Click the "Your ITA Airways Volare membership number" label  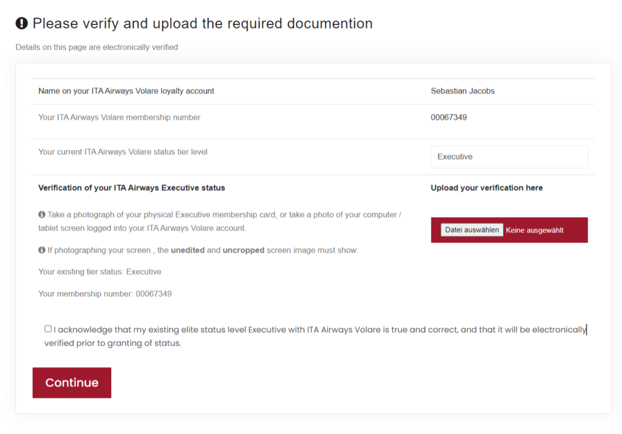tap(119, 117)
